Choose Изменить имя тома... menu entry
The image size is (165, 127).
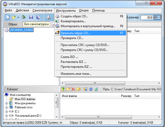coord(90,74)
